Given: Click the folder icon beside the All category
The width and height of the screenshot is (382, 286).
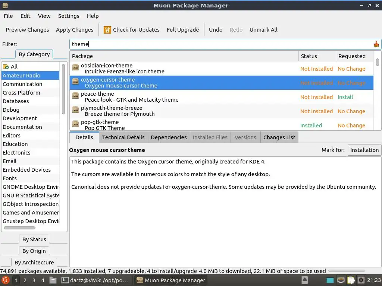Looking at the screenshot, I should click(6, 67).
